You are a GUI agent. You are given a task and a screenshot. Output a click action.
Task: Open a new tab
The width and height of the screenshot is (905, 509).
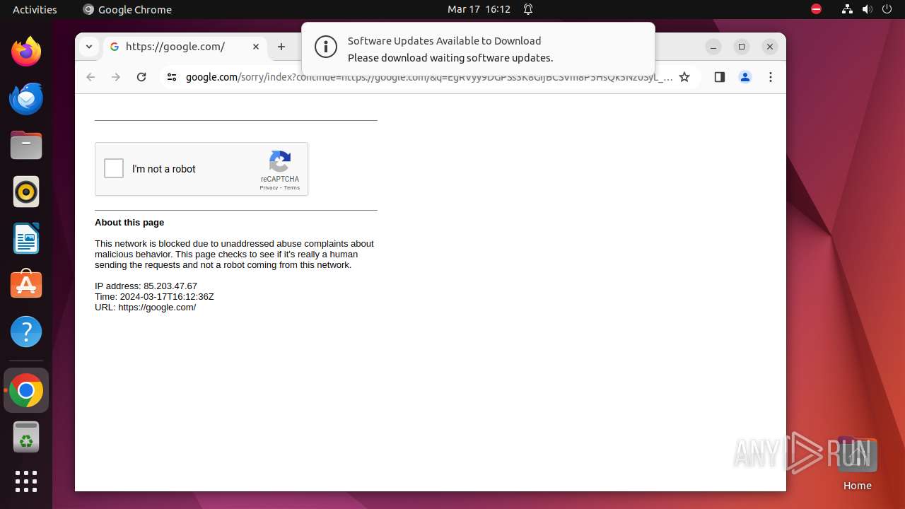click(x=281, y=47)
